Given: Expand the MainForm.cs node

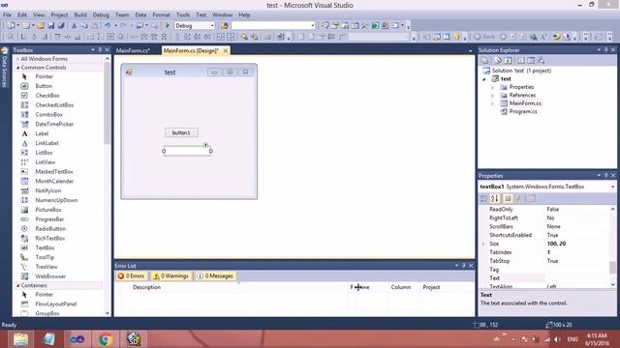Looking at the screenshot, I should click(x=493, y=103).
